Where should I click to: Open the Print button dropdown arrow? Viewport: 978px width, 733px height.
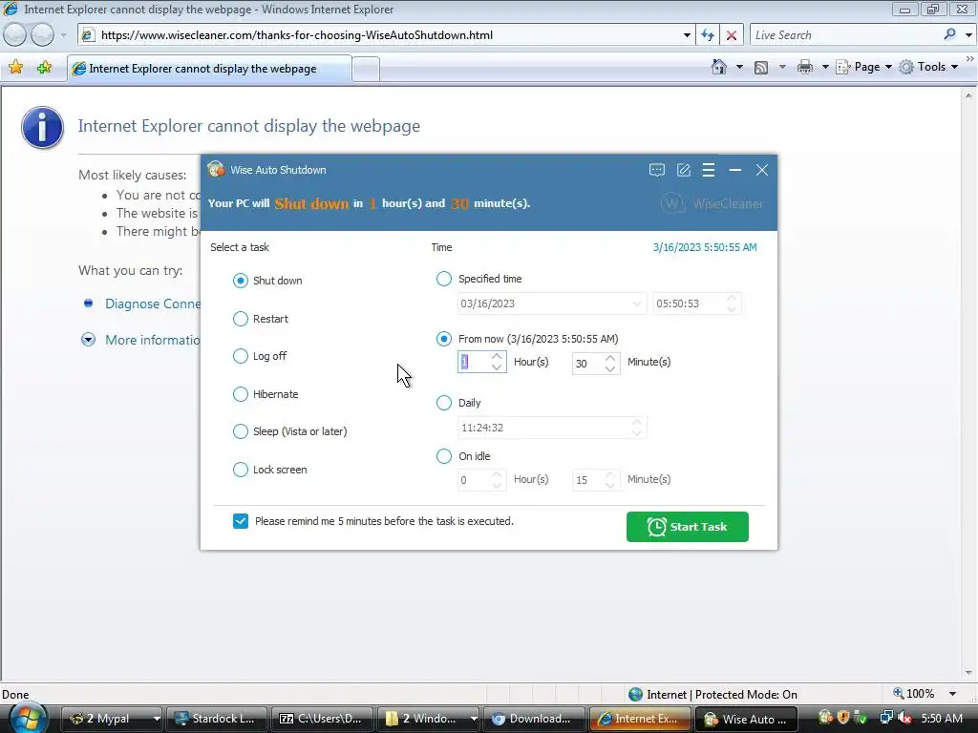tap(824, 67)
